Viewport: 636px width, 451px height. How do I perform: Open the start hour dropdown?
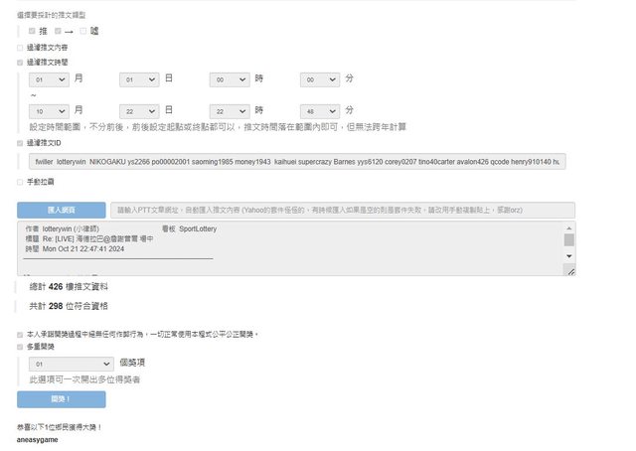click(x=230, y=78)
